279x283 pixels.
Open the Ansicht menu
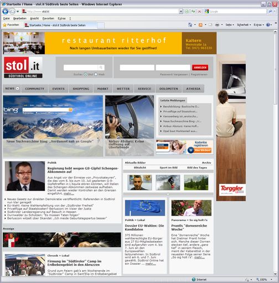pyautogui.click(x=34, y=18)
